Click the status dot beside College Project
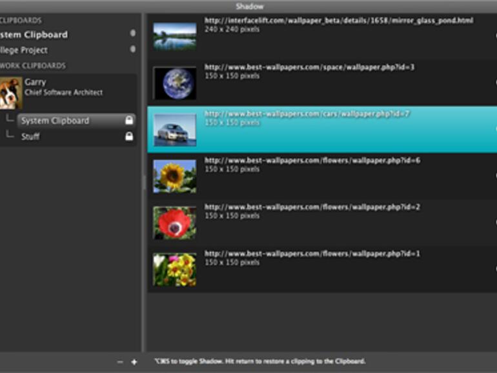This screenshot has width=497, height=373. click(x=133, y=49)
